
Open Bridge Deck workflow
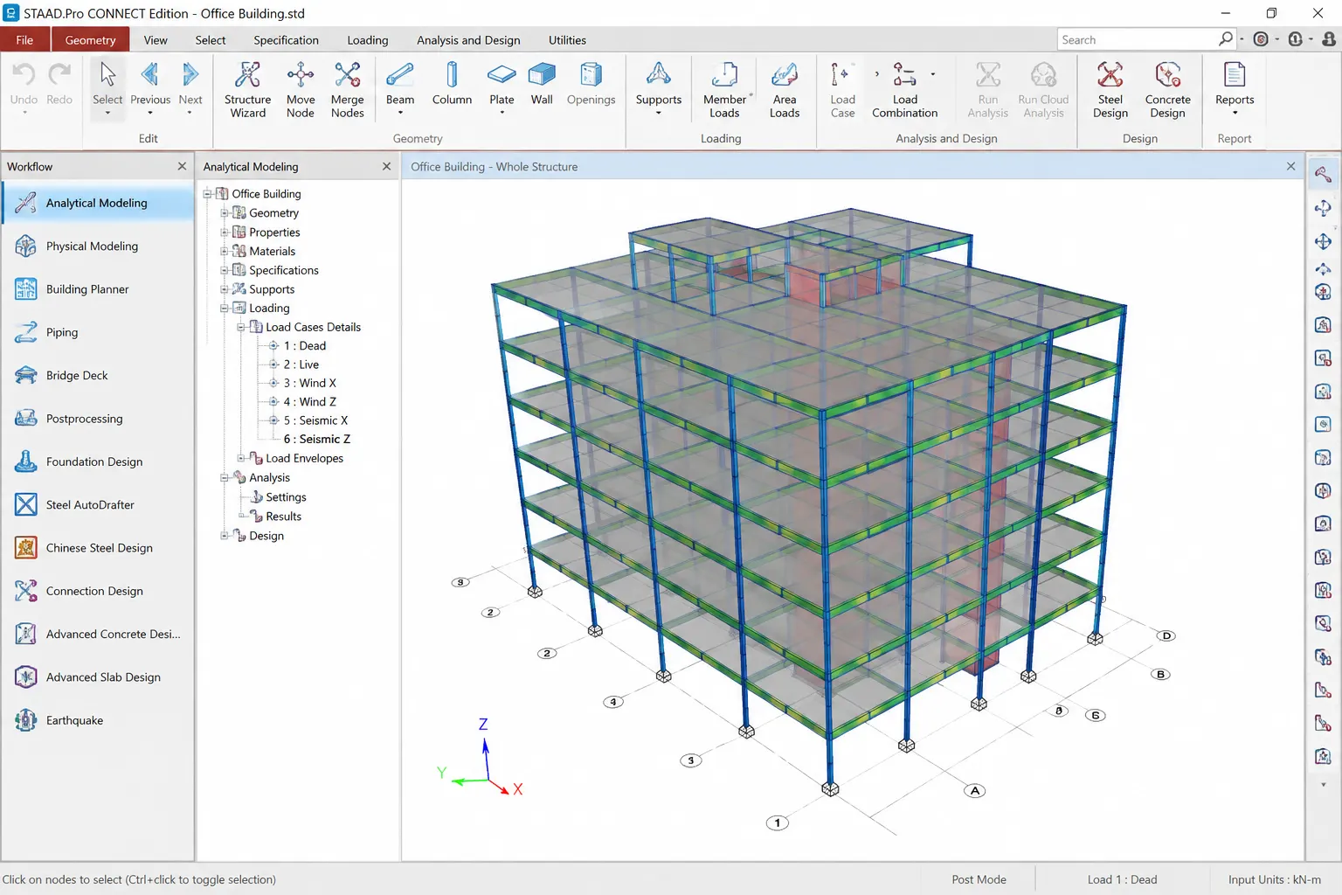98,376
